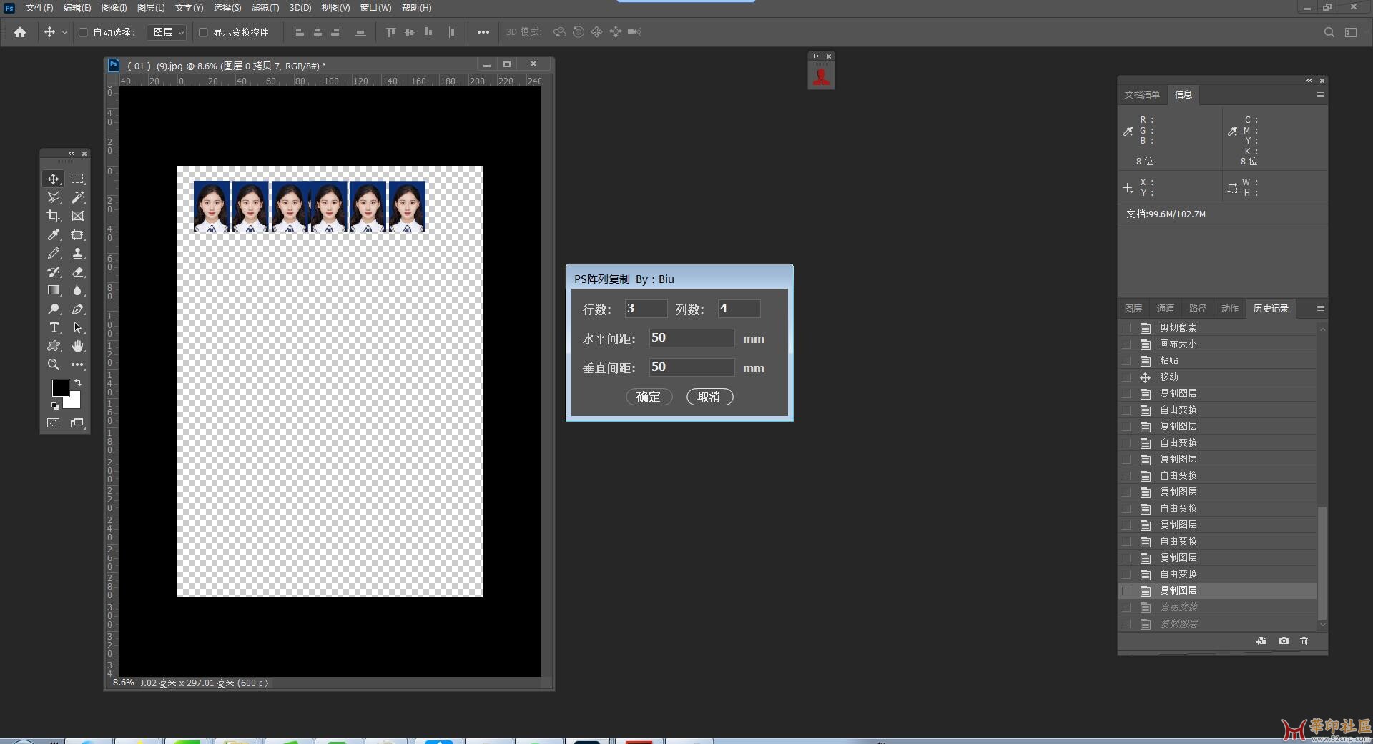
Task: Click the 取消 button
Action: click(709, 397)
